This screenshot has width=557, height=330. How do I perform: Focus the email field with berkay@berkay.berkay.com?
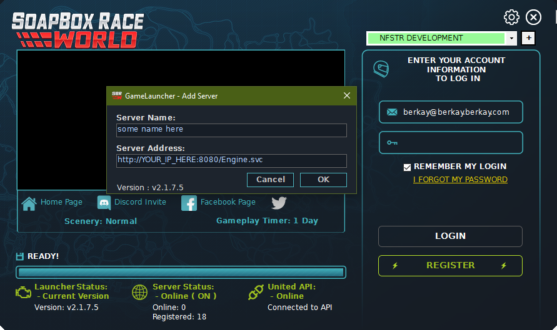[451, 112]
